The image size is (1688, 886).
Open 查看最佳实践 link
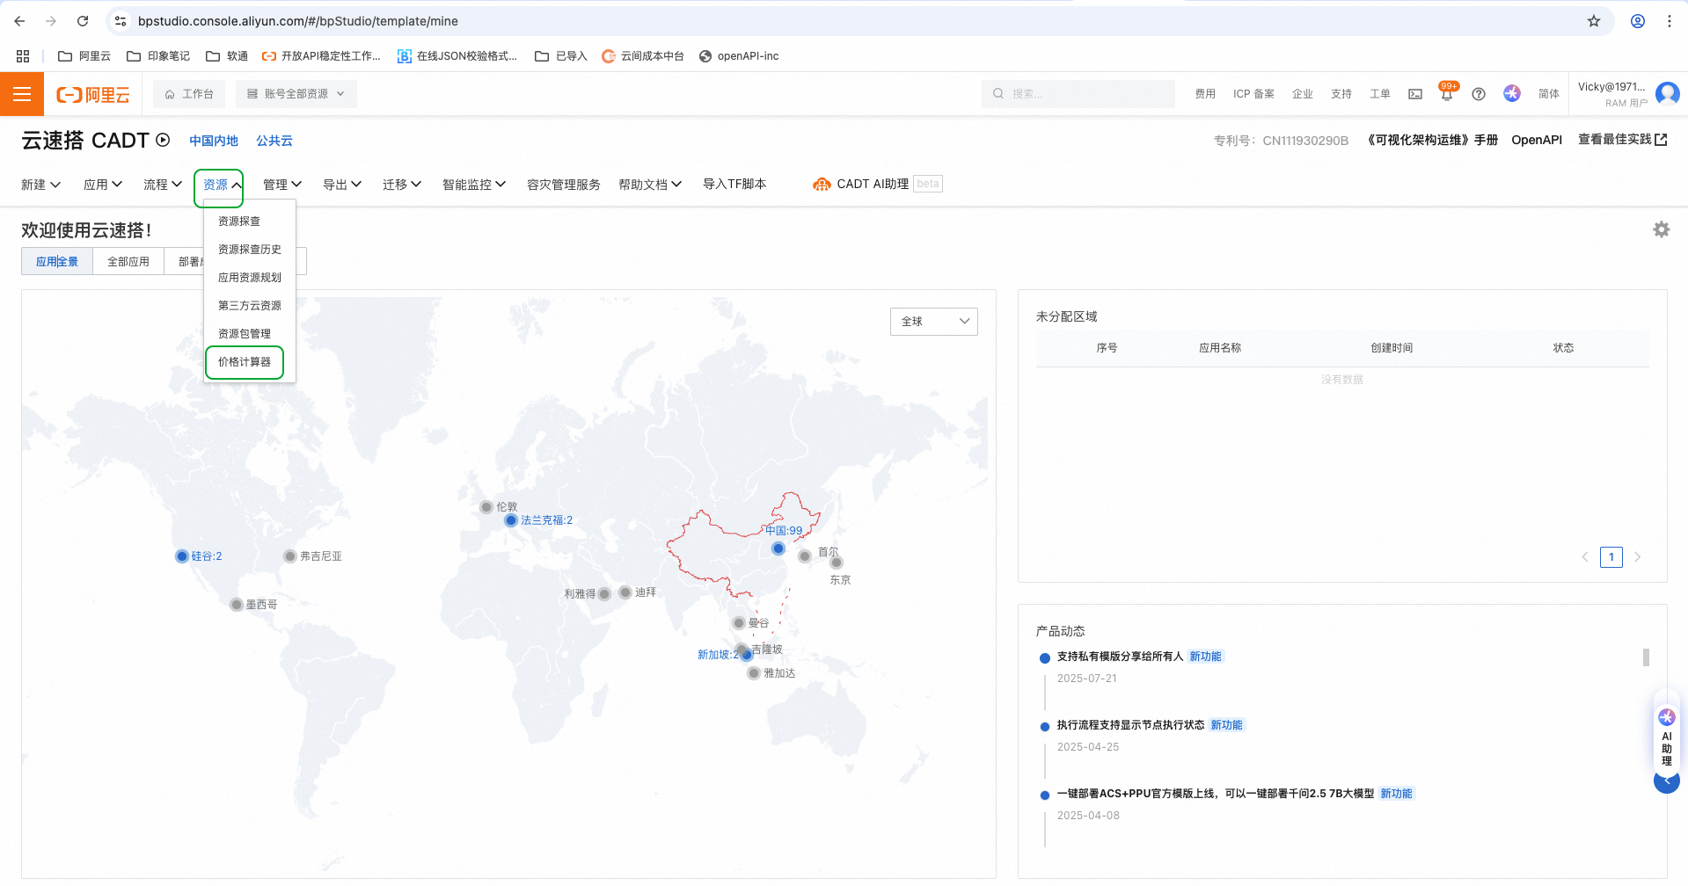[x=1622, y=140]
